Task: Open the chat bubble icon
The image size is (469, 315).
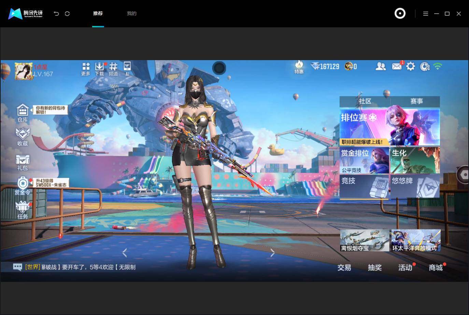Action: pos(17,267)
